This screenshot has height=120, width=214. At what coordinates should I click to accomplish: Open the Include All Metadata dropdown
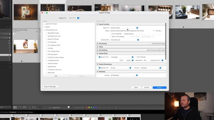click(124, 75)
